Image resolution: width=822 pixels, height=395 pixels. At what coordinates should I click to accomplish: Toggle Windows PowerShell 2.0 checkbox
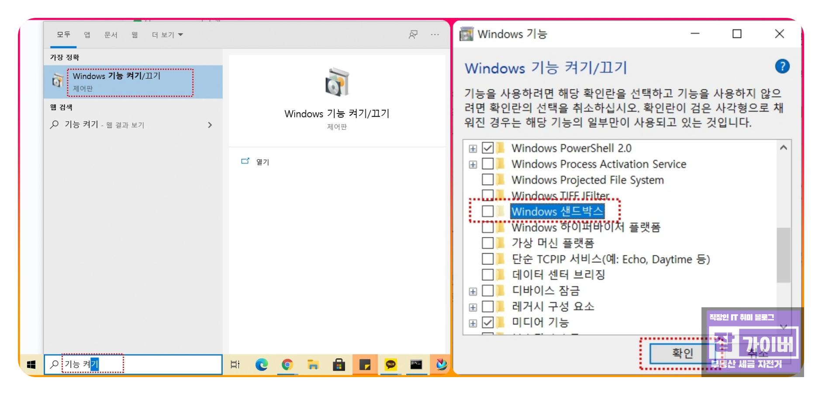coord(487,148)
